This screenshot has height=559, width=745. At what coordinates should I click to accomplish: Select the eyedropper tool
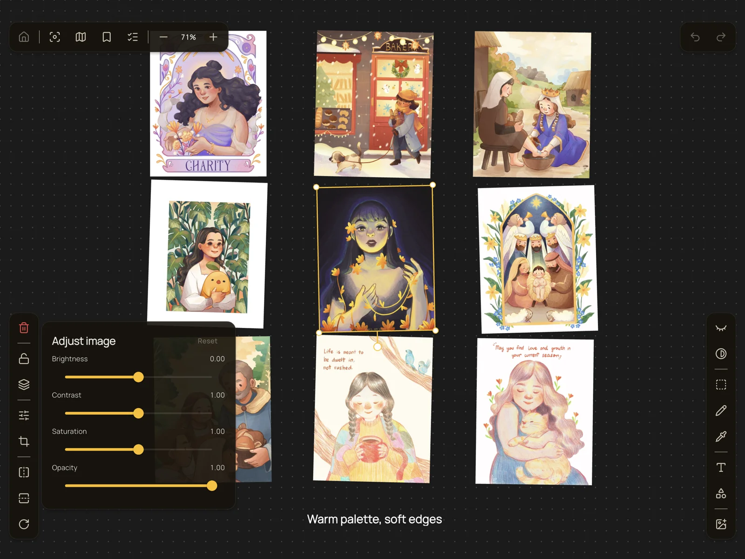coord(721,436)
